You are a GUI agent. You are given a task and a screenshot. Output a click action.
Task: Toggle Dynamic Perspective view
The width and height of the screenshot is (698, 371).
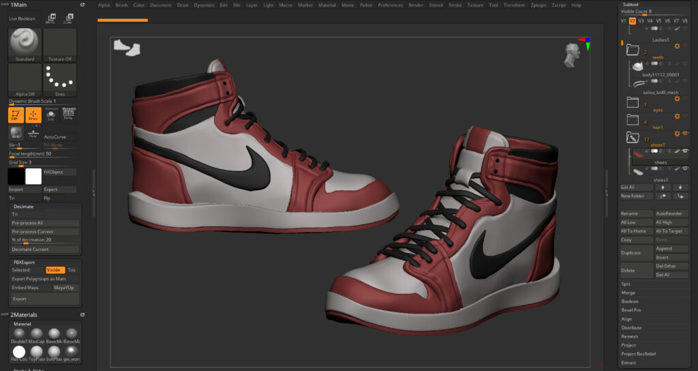(x=68, y=114)
